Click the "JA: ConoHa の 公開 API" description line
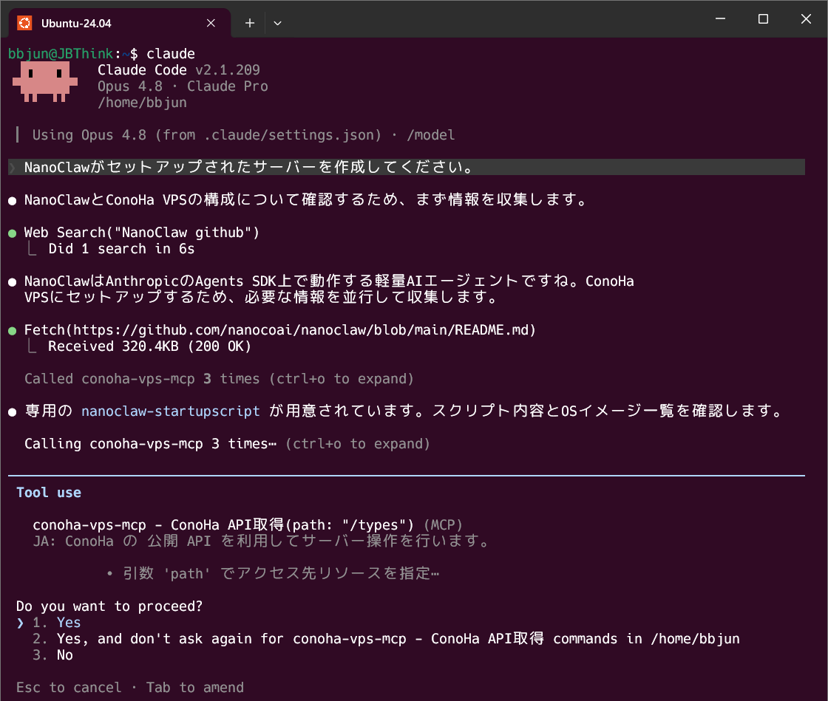 [x=262, y=541]
